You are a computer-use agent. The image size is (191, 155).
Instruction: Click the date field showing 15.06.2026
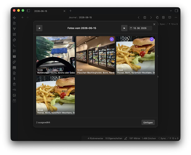pyautogui.click(x=140, y=28)
